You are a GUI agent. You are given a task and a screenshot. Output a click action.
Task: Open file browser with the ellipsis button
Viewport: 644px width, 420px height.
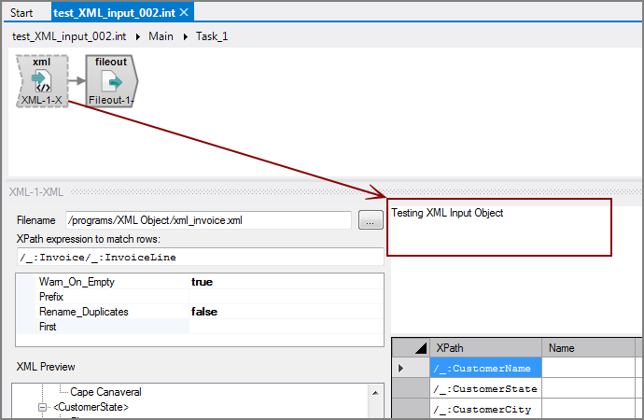371,221
